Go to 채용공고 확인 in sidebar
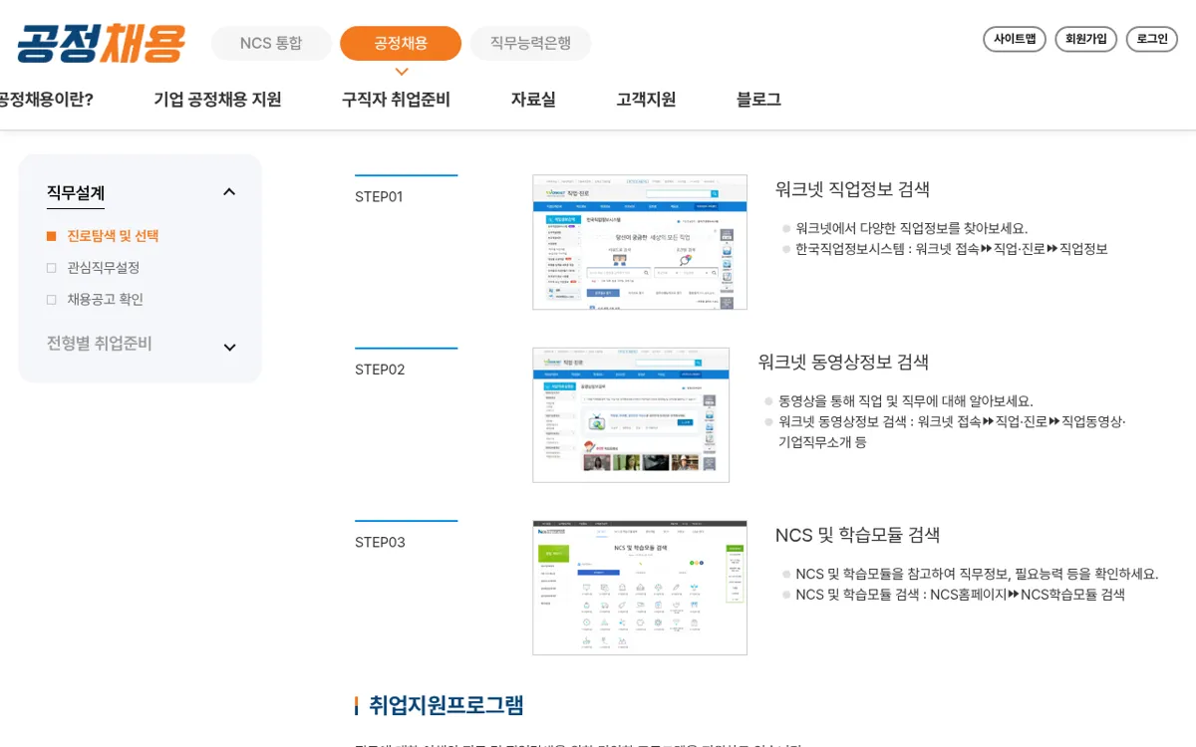This screenshot has height=747, width=1196. click(x=106, y=300)
